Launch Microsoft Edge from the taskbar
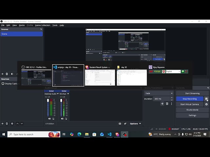 coord(79,134)
